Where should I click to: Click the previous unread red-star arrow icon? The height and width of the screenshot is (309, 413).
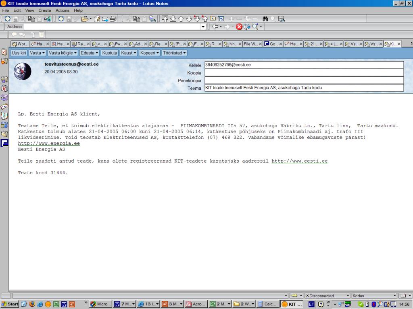coord(204,19)
